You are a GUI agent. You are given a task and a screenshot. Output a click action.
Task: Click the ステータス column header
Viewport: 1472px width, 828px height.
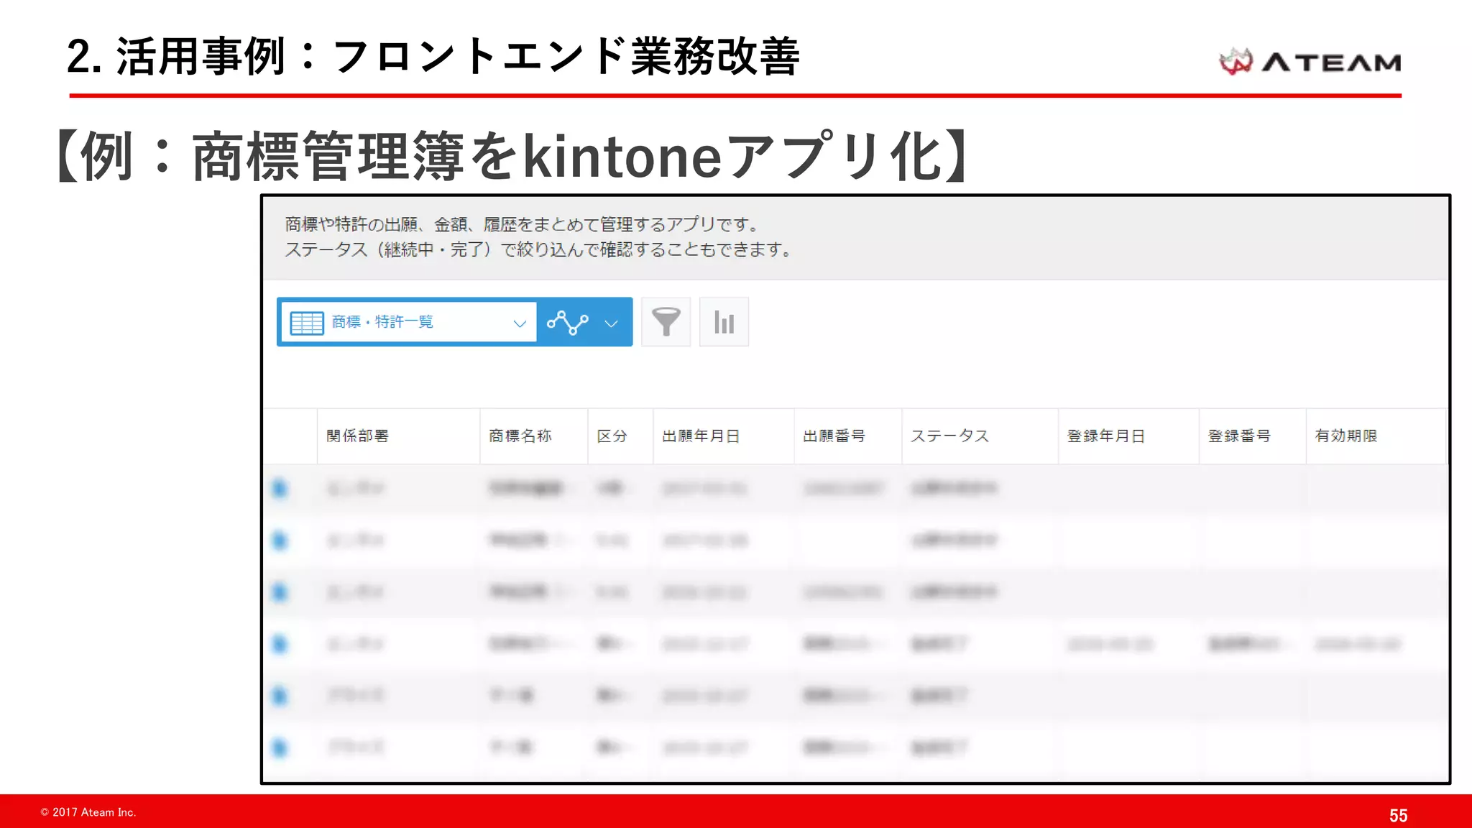tap(980, 436)
